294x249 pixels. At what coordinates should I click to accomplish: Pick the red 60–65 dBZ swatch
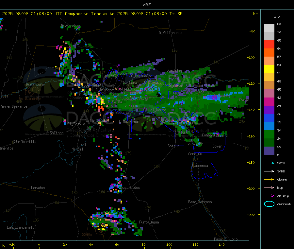pyautogui.click(x=269, y=44)
